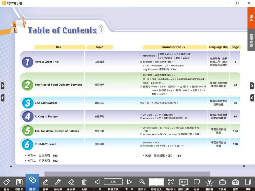Click left-pointing arrow on right page edge

[252, 98]
